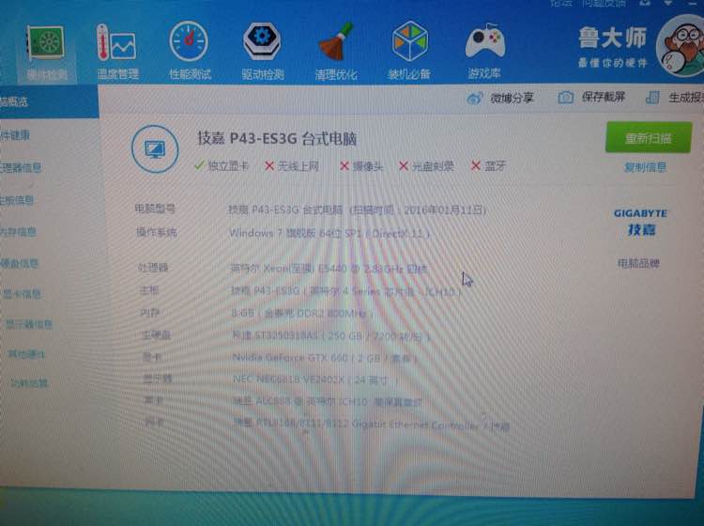Click the 内存 row label
The height and width of the screenshot is (526, 704).
point(149,313)
